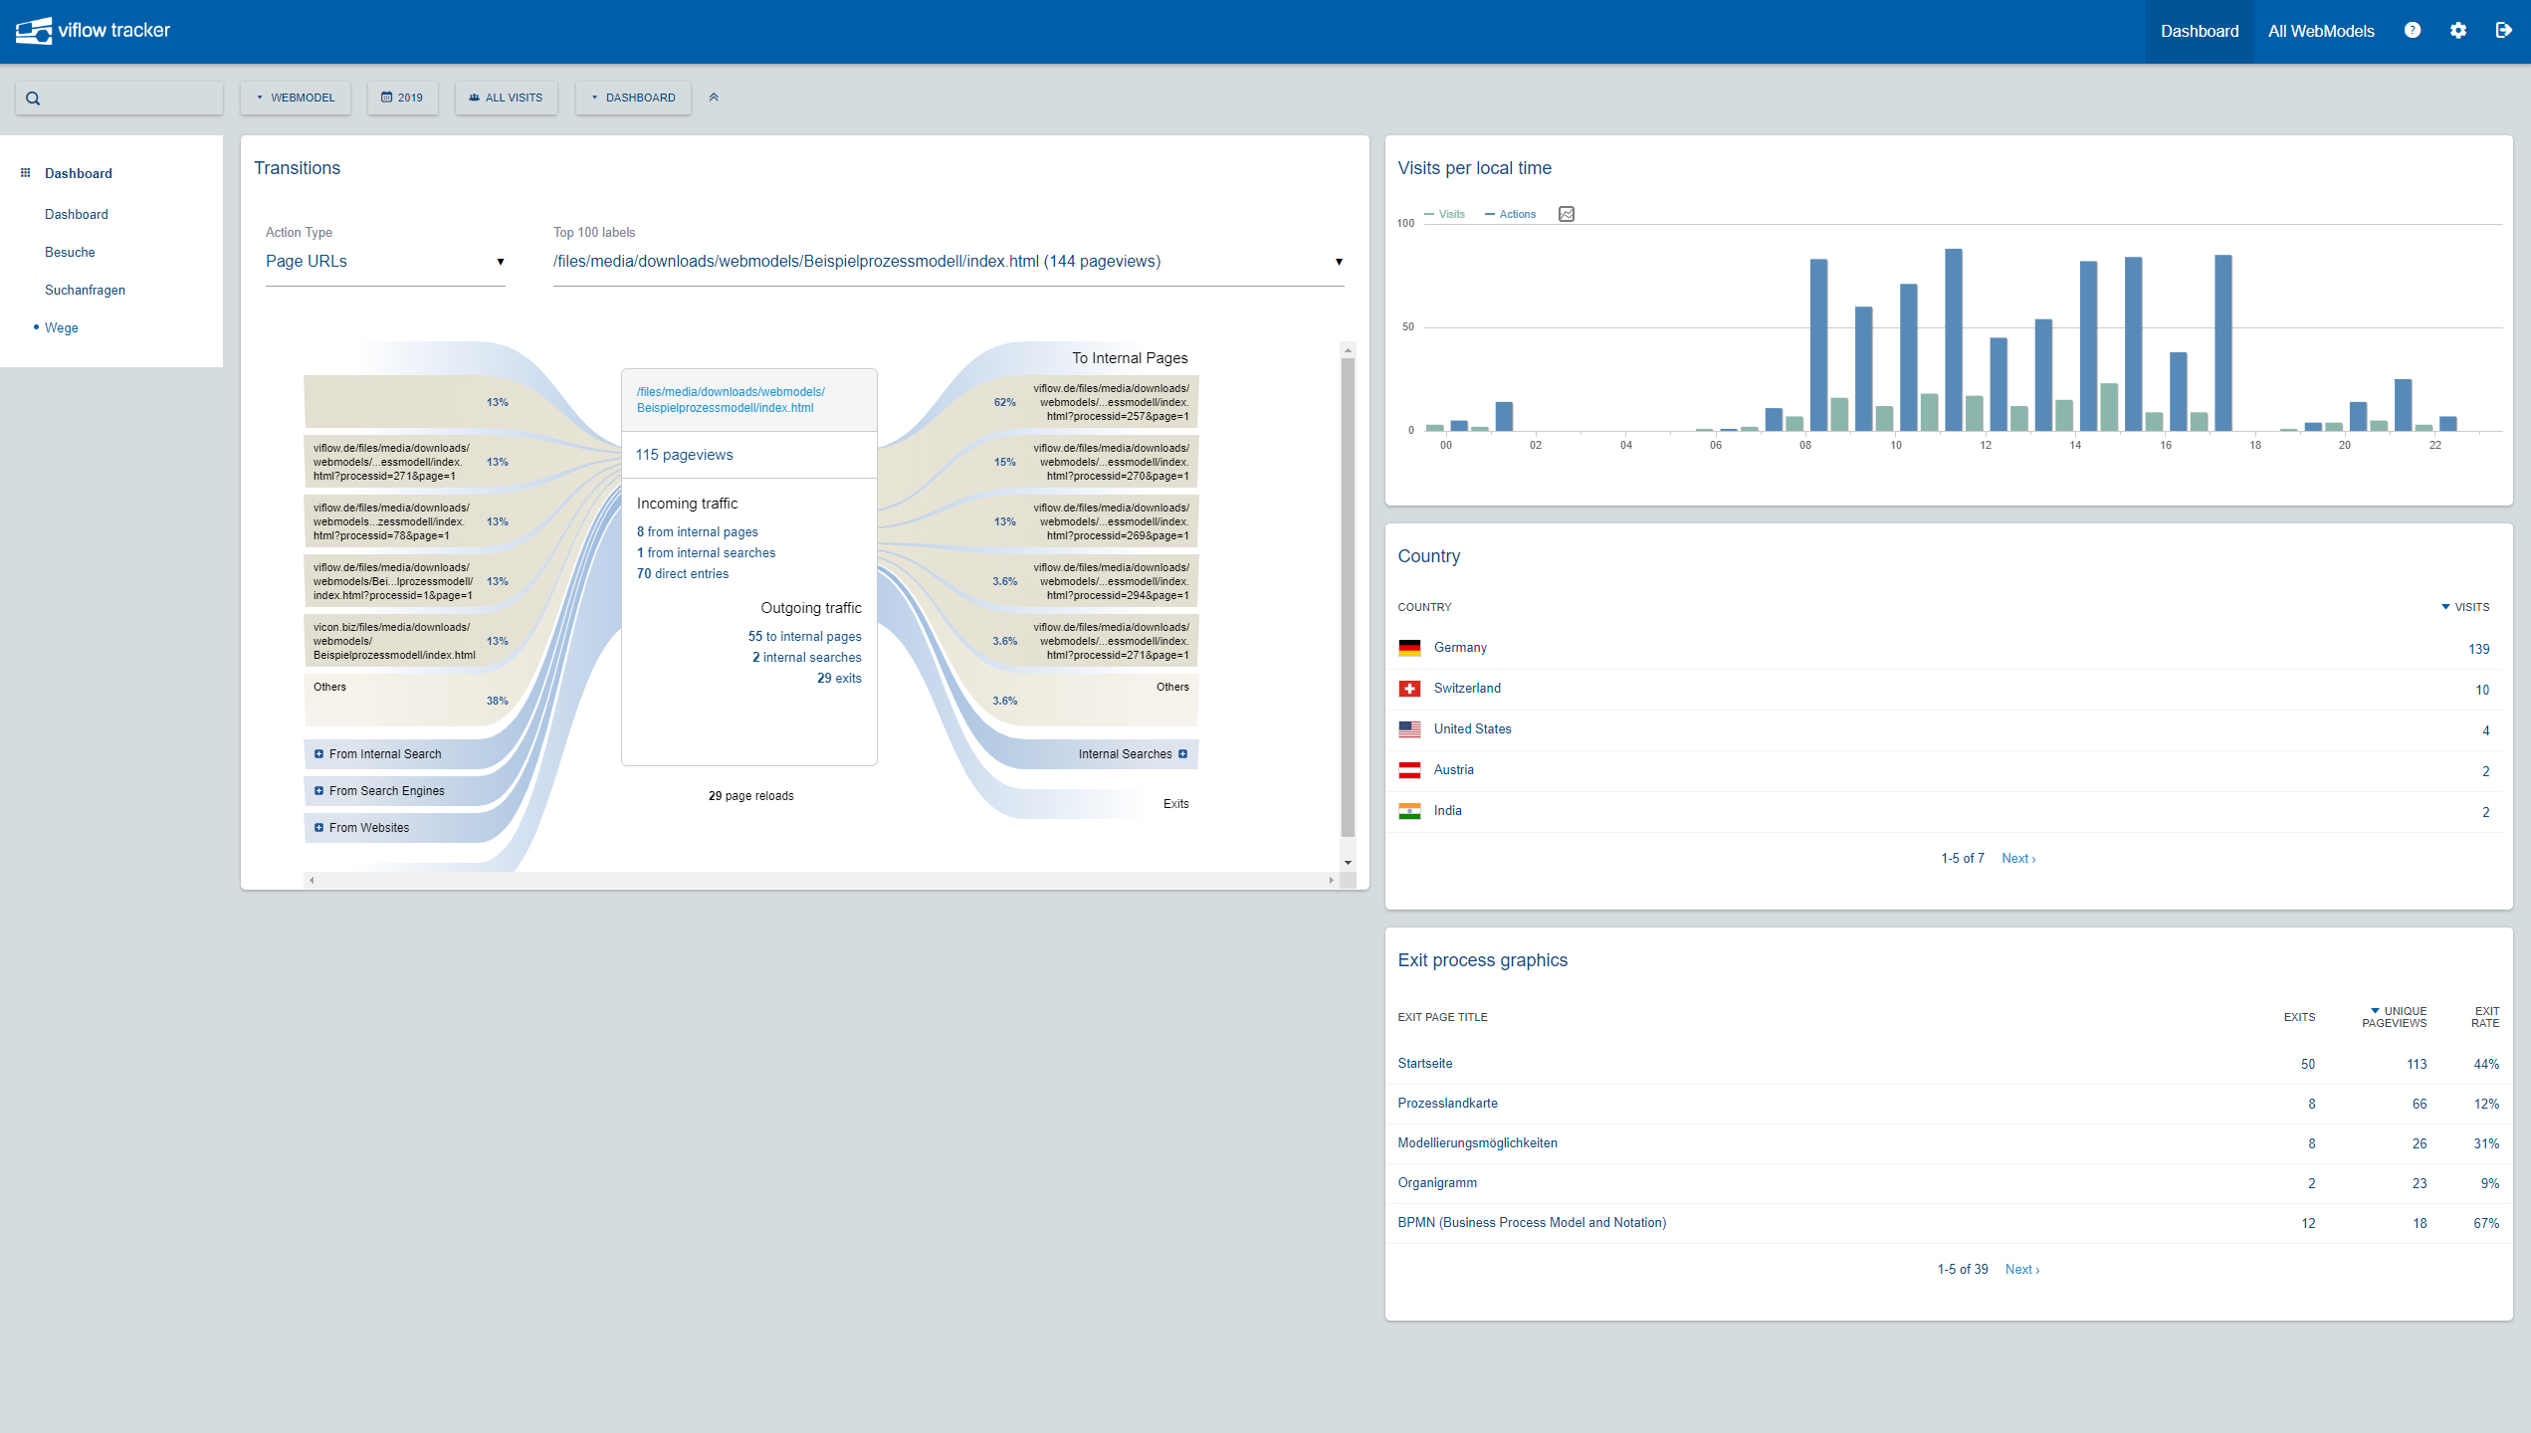Open the WEBMODEL dropdown
2531x1433 pixels.
click(296, 98)
